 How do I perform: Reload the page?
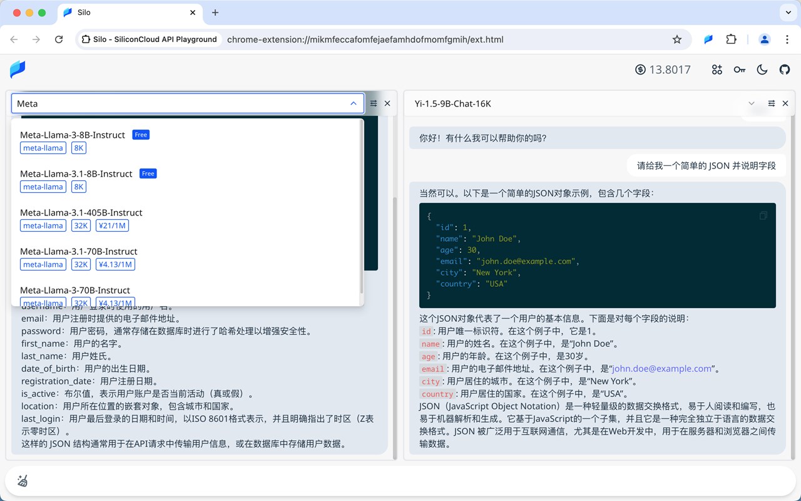click(x=59, y=39)
